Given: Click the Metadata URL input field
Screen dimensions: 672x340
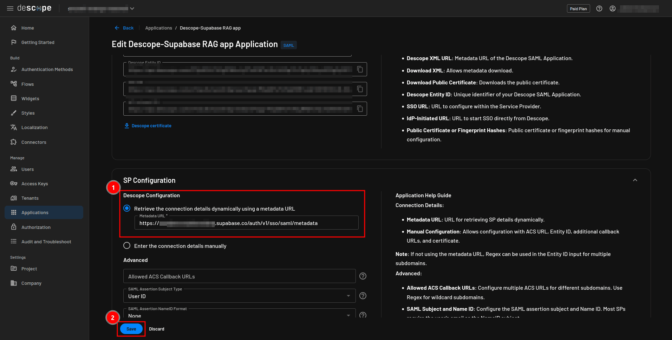Looking at the screenshot, I should coord(246,223).
